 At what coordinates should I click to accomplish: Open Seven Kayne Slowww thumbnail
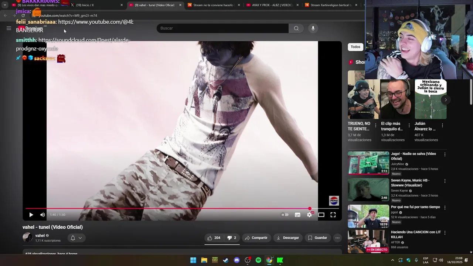(368, 190)
